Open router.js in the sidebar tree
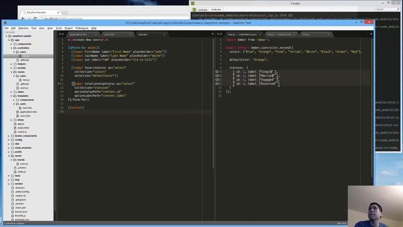The image size is (403, 227). tap(22, 132)
